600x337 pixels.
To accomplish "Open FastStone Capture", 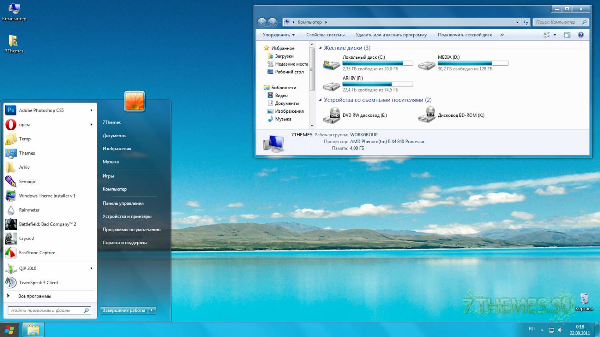I will [50, 253].
